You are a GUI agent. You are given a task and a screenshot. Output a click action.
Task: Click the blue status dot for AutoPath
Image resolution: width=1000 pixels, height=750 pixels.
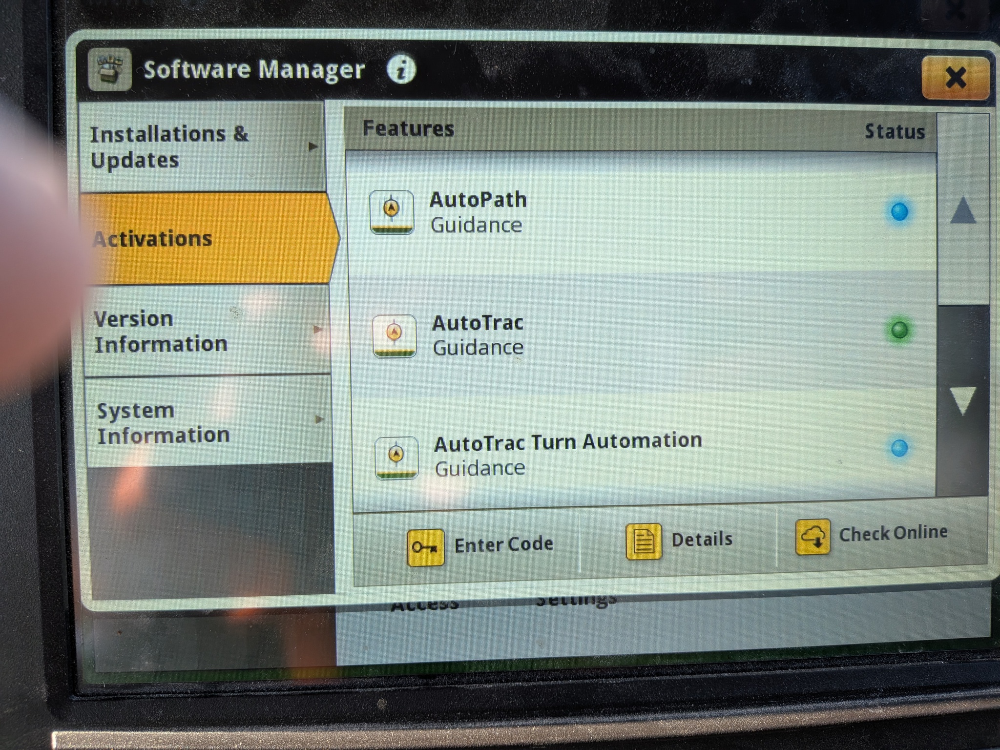[x=899, y=212]
